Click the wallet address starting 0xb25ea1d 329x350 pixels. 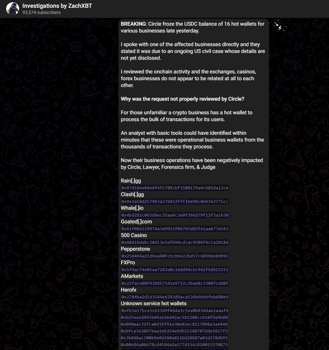(174, 318)
